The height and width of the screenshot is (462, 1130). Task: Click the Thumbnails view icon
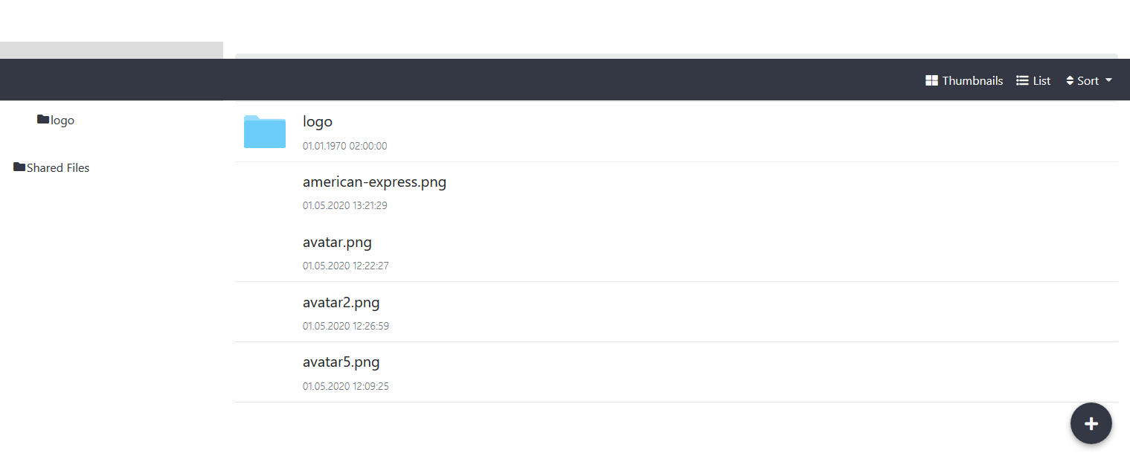coord(932,80)
